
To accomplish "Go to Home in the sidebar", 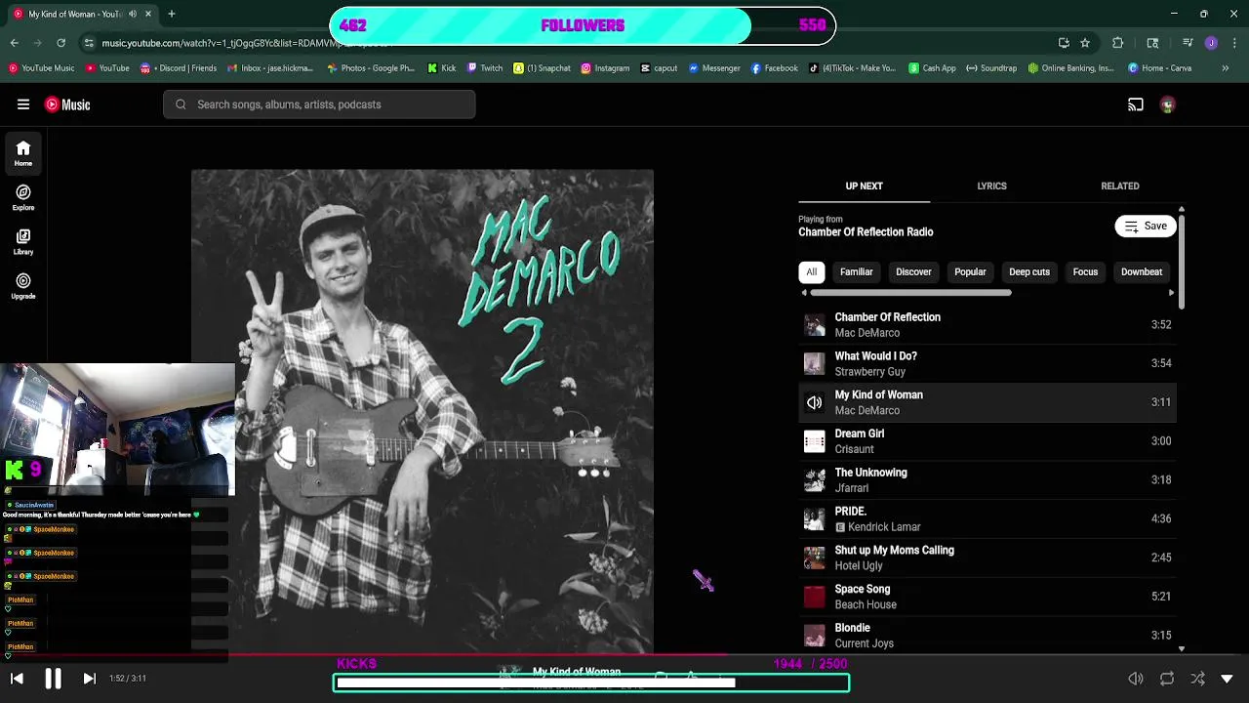I will (x=23, y=153).
